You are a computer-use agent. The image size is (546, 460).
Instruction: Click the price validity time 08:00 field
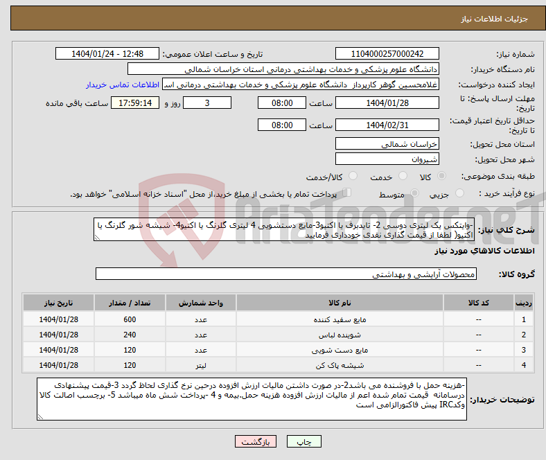(x=282, y=125)
